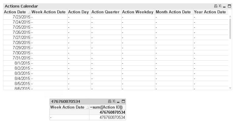Select the Action Quarter column header
Screen dimensions: 247x129
click(105, 12)
